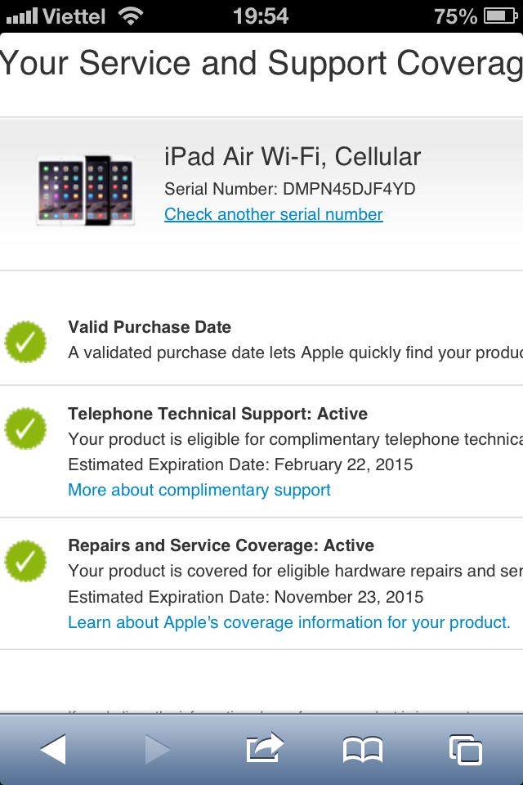Viewport: 523px width, 785px height.
Task: Open the share sheet icon
Action: click(x=266, y=747)
